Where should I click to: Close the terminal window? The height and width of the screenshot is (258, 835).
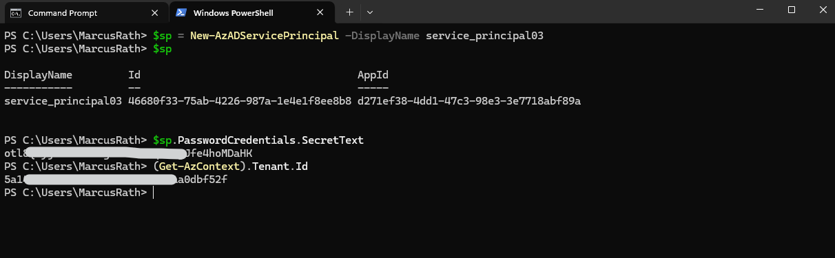tap(820, 10)
